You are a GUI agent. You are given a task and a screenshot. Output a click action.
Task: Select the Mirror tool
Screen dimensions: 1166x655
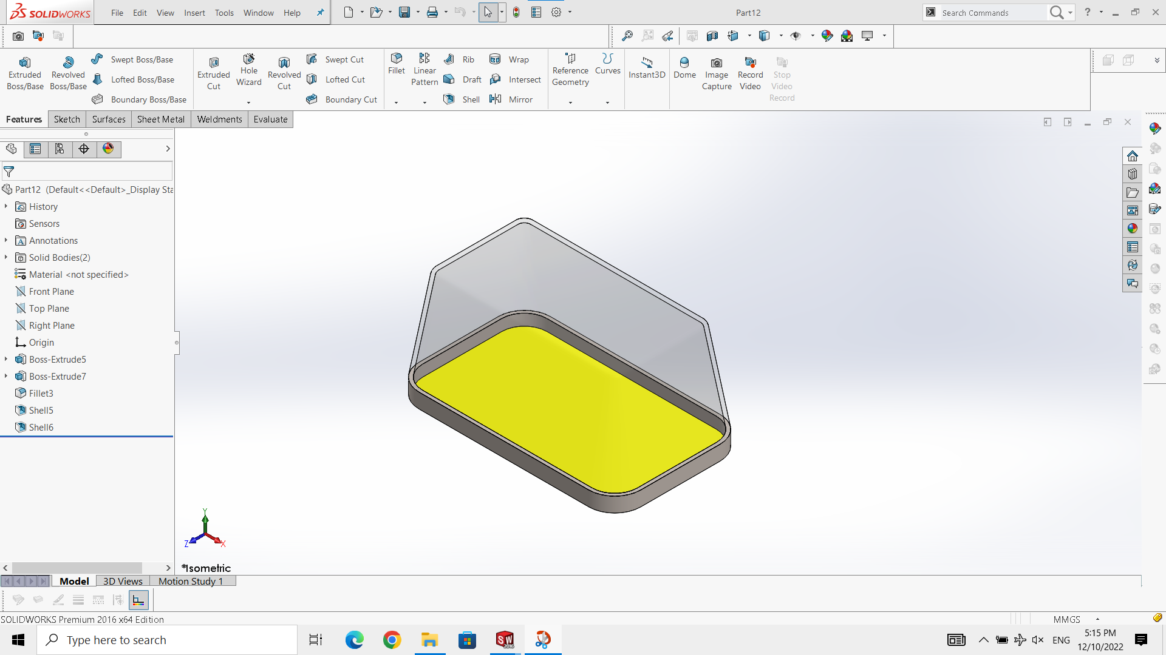[511, 99]
